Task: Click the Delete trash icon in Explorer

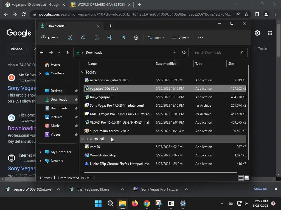Action: pos(136,37)
